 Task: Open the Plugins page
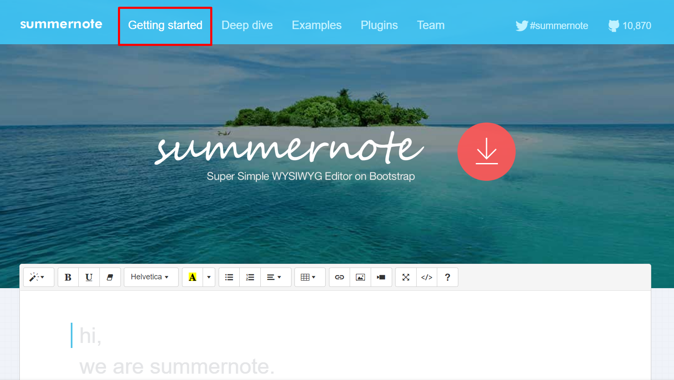point(379,25)
